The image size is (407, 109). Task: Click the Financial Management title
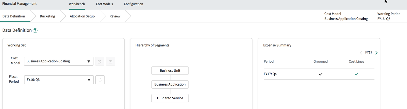pos(19,4)
